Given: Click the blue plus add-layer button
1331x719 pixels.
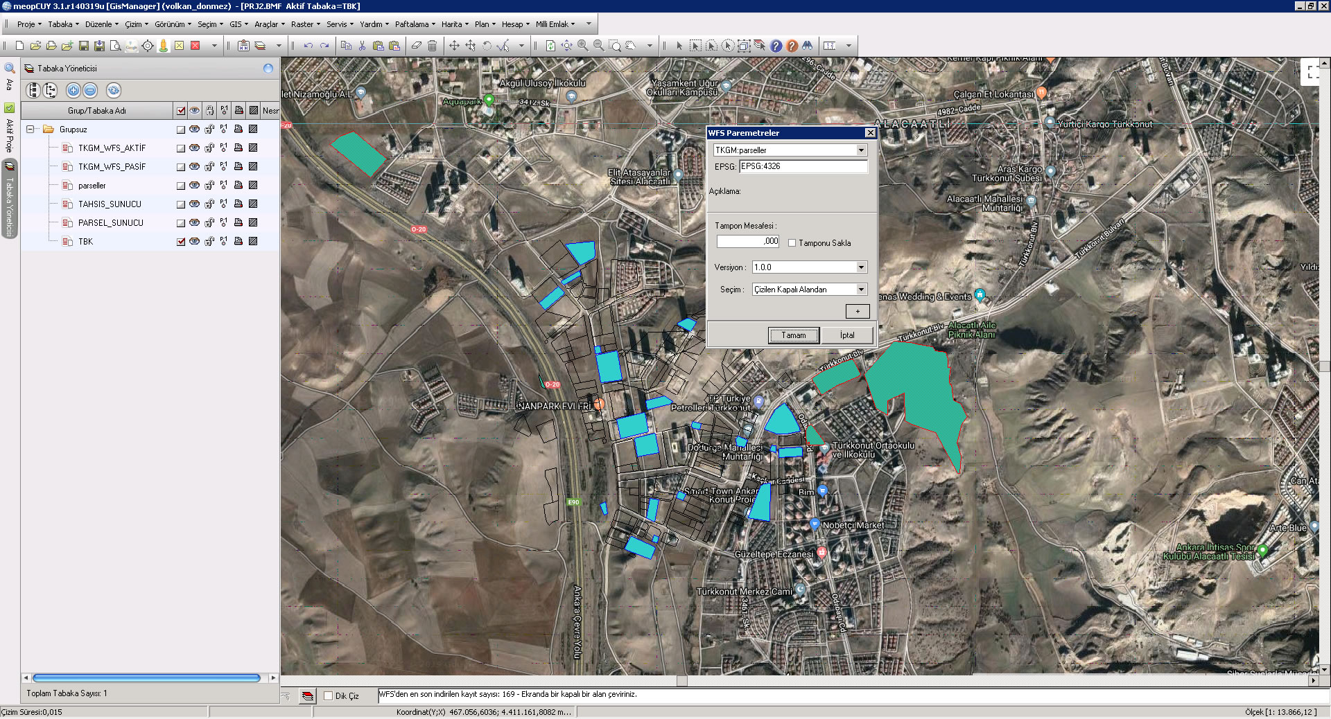Looking at the screenshot, I should point(73,90).
